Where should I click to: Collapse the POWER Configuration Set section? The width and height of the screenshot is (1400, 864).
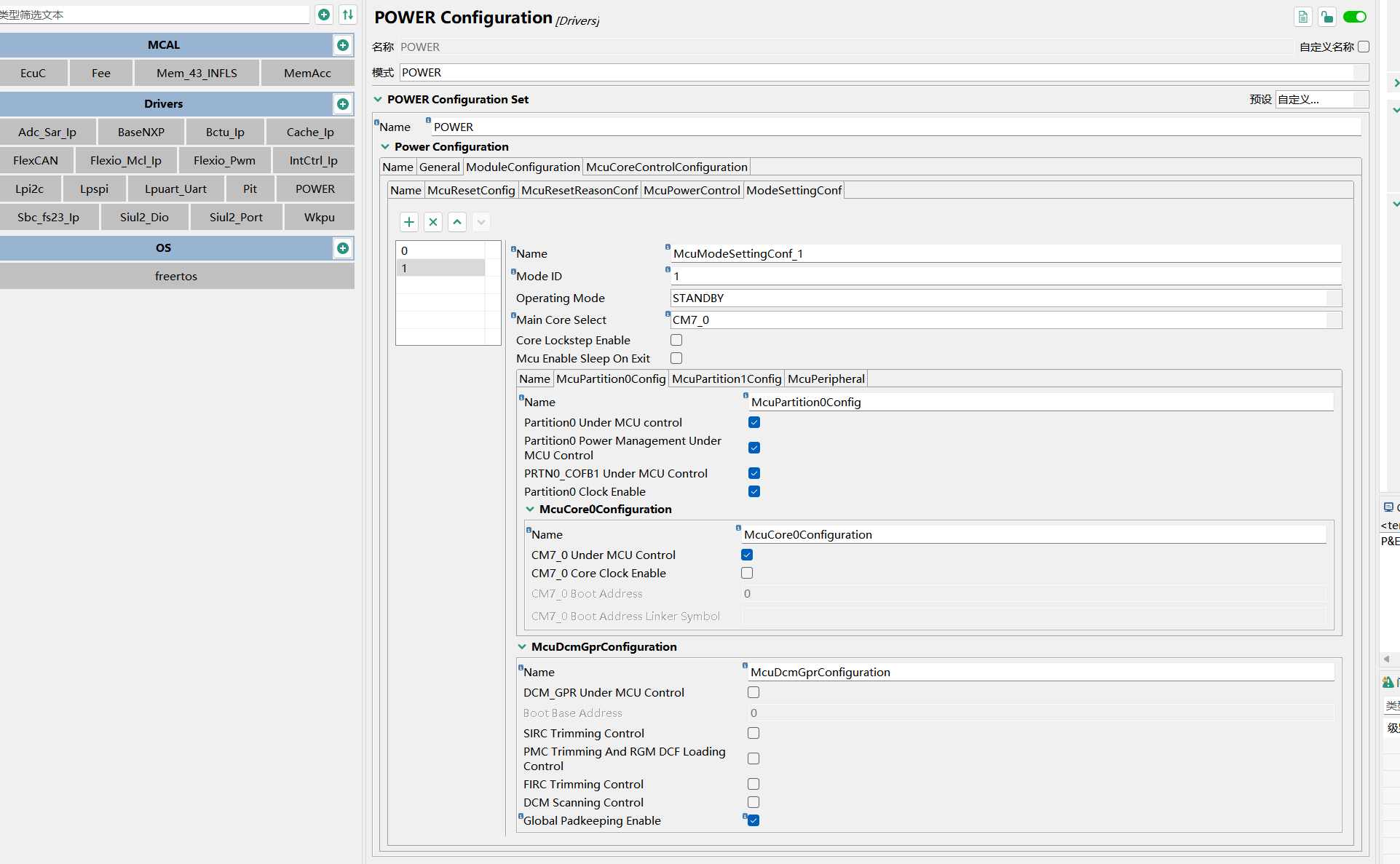[x=378, y=99]
